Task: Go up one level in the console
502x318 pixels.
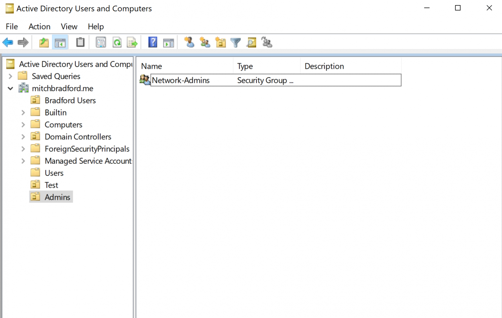Action: [44, 42]
